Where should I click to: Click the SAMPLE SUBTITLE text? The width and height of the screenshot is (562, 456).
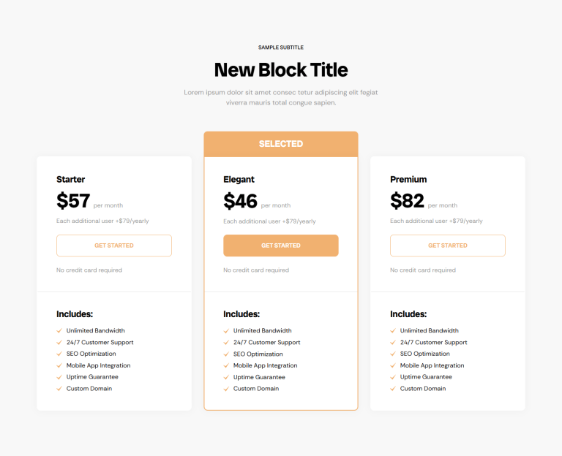281,47
